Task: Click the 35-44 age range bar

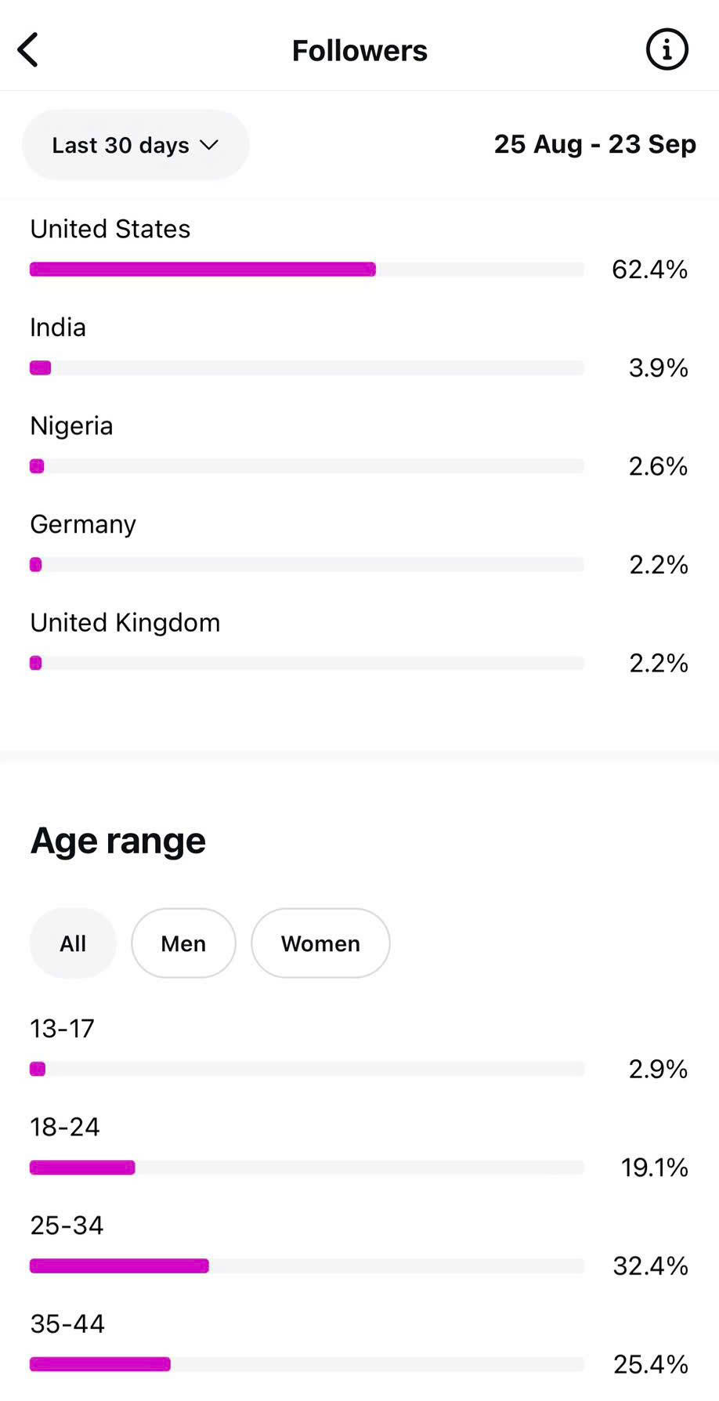Action: click(x=306, y=1365)
